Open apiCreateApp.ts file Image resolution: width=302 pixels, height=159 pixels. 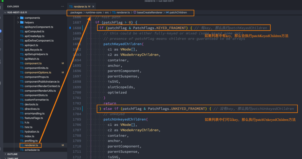coord(34,36)
